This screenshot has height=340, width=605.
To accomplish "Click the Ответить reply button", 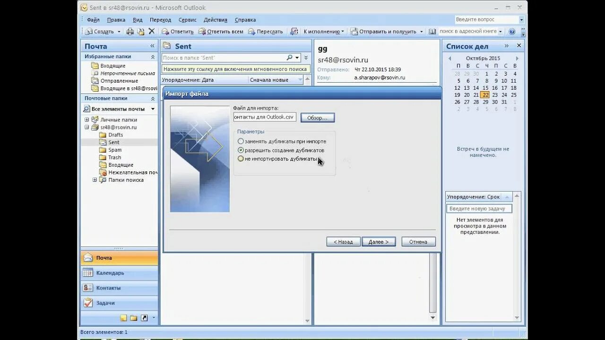I will point(178,32).
